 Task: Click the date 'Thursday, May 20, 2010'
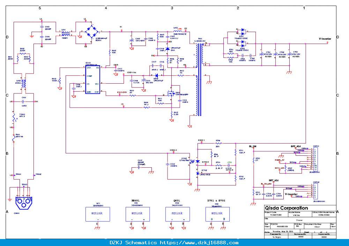[x=283, y=231]
